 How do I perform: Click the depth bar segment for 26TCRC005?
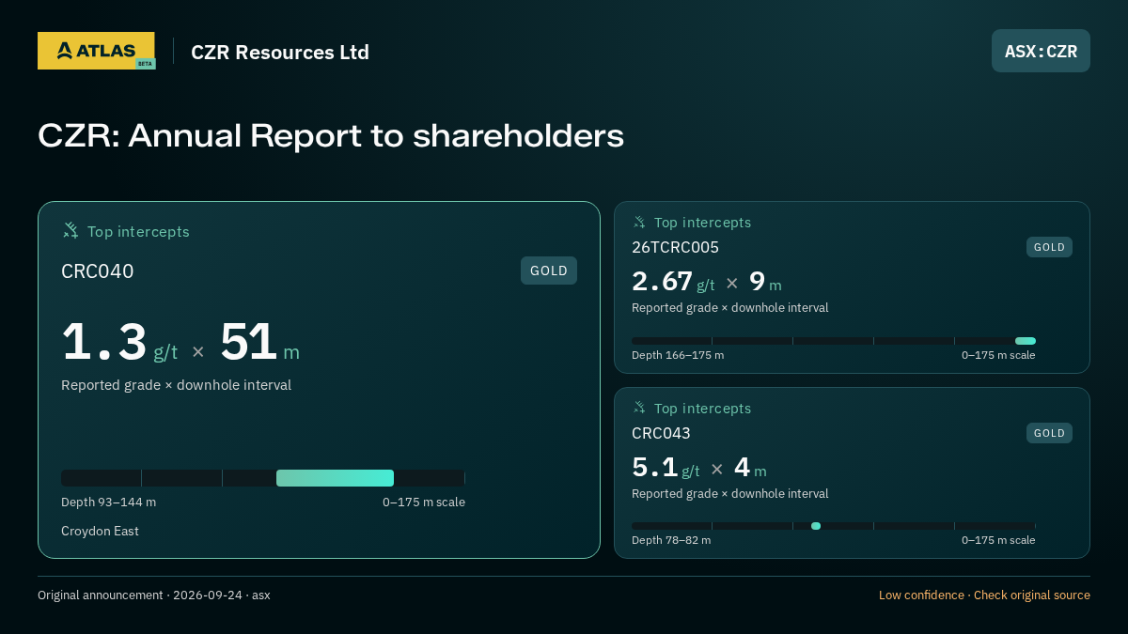tap(1026, 341)
